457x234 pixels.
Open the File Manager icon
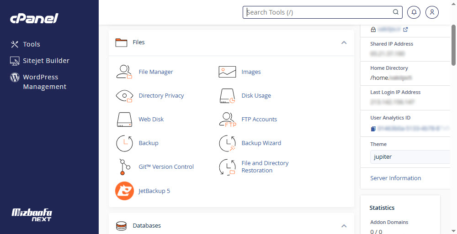pos(124,72)
